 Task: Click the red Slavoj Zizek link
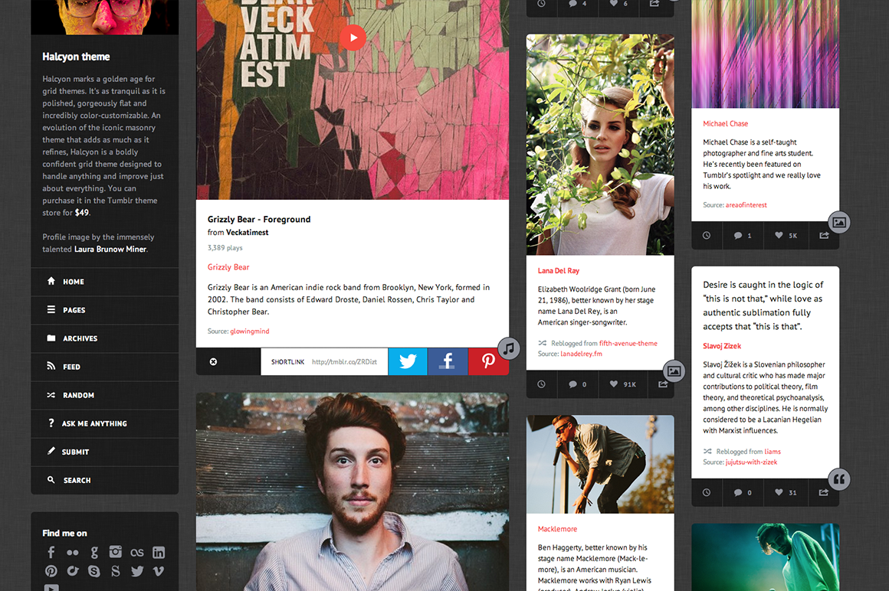pyautogui.click(x=722, y=346)
